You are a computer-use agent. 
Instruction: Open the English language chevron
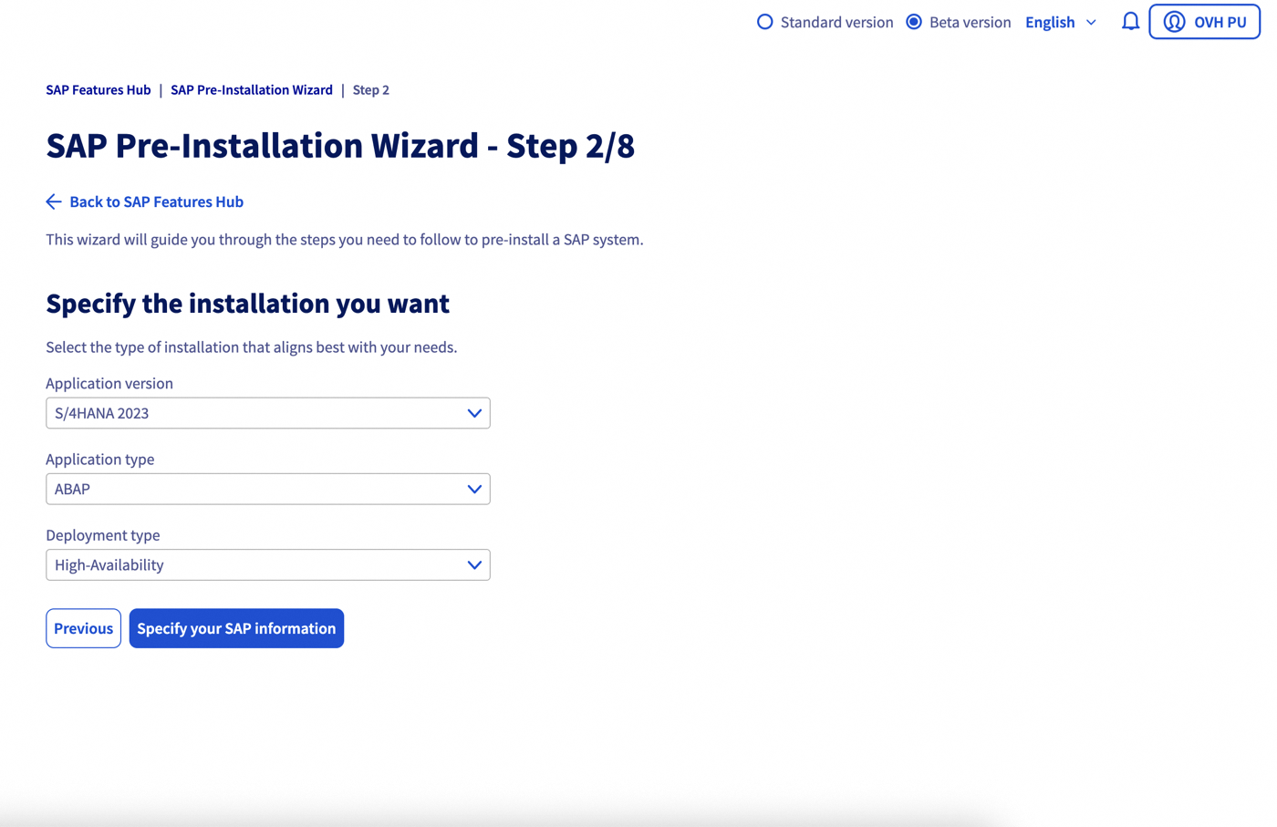coord(1092,22)
